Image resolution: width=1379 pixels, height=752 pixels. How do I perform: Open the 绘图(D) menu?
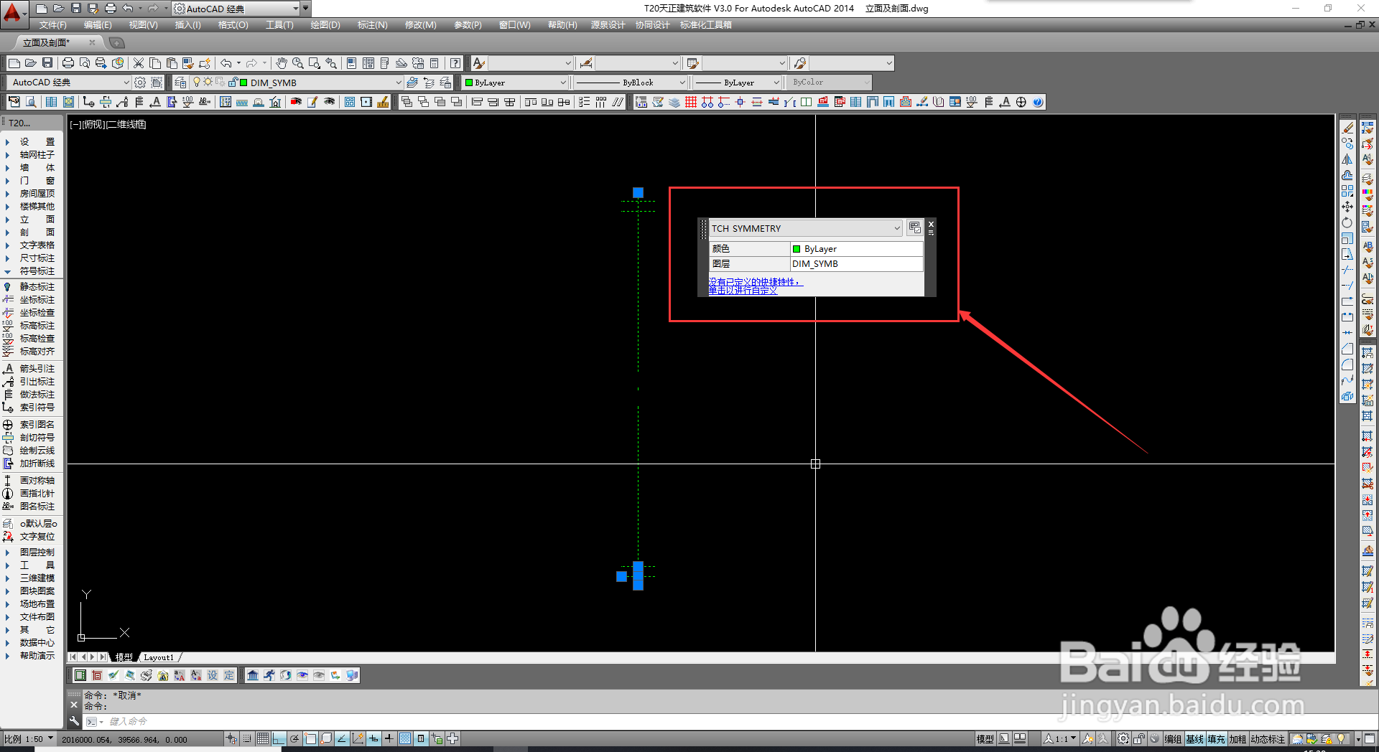tap(325, 25)
